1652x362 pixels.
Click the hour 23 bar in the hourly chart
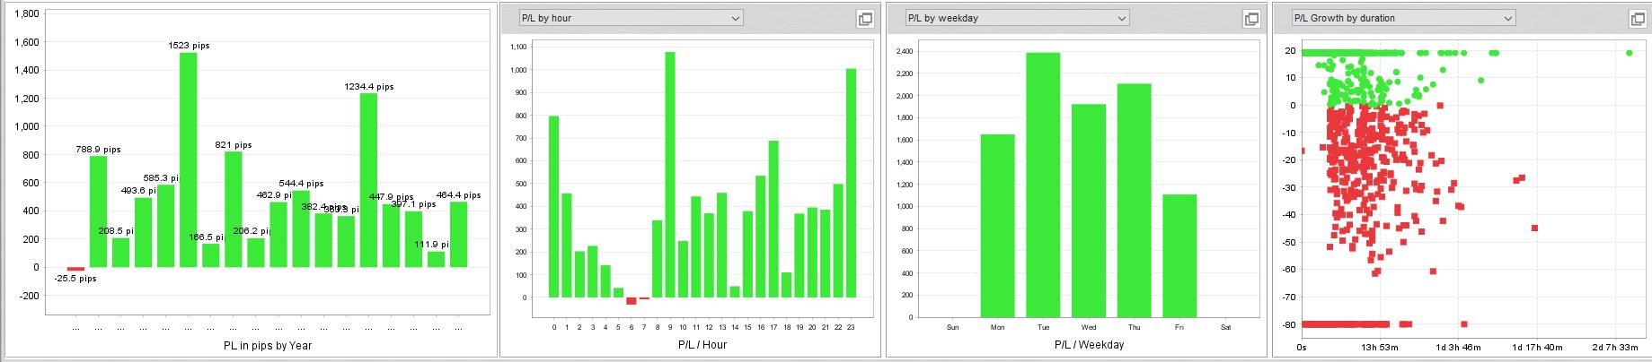[851, 183]
